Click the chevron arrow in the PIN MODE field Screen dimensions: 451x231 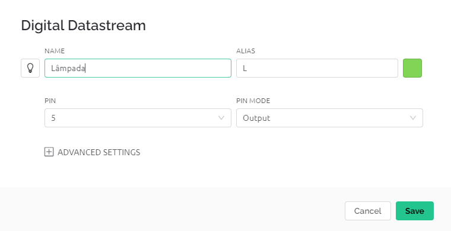[x=413, y=118]
